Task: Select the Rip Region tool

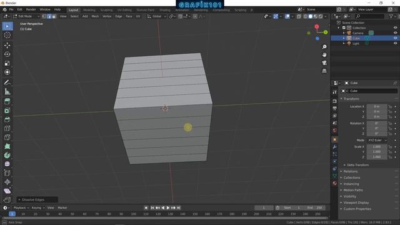Action: 7,200
